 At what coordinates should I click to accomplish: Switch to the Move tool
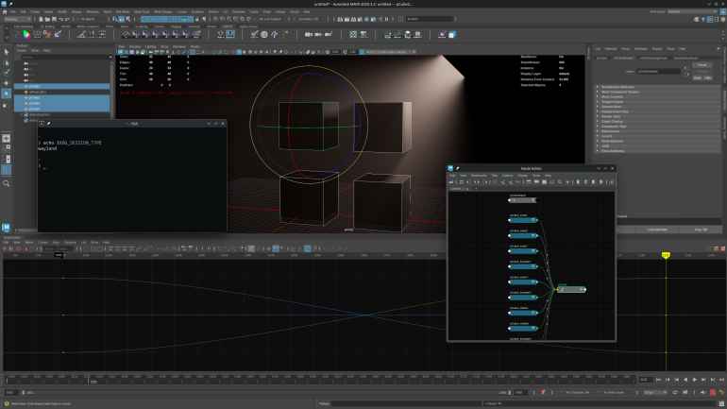(7, 83)
